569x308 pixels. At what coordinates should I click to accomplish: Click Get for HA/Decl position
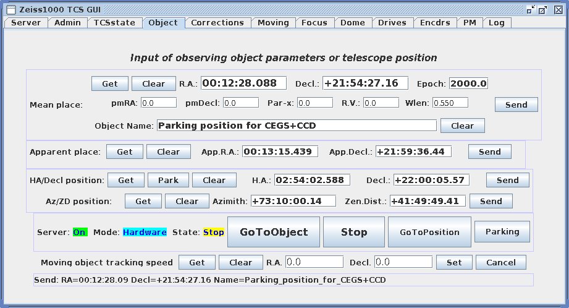click(x=126, y=180)
